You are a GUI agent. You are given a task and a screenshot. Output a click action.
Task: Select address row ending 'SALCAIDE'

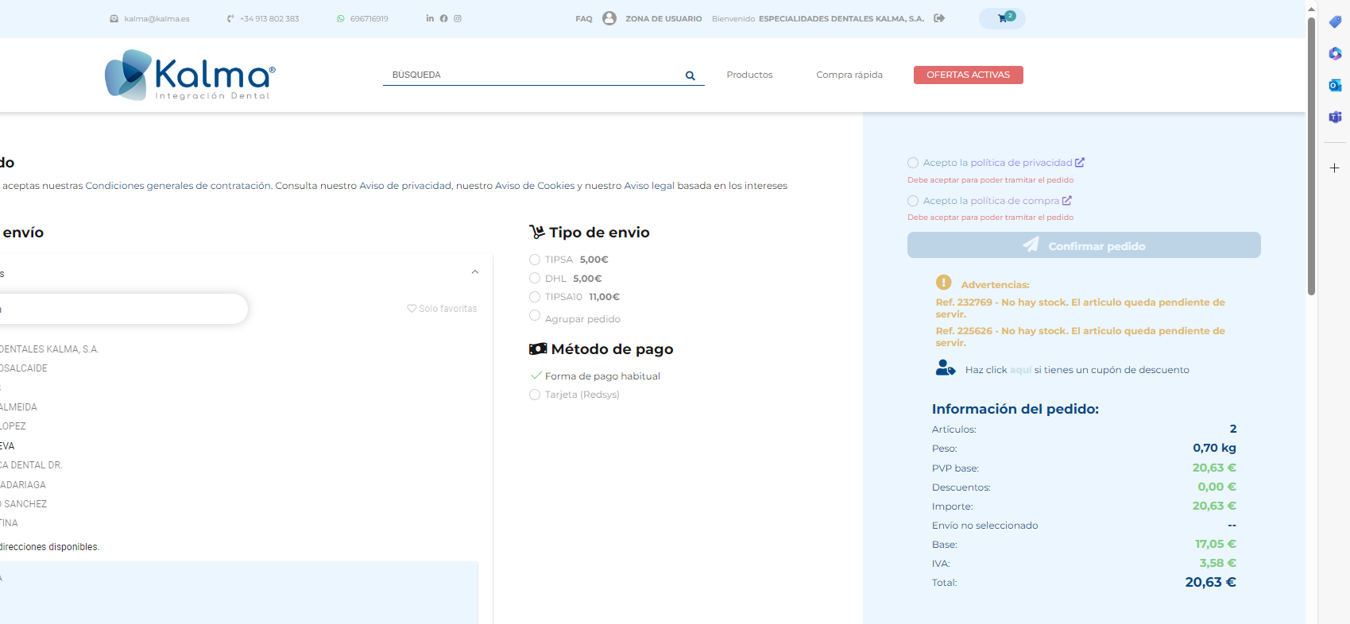click(24, 368)
